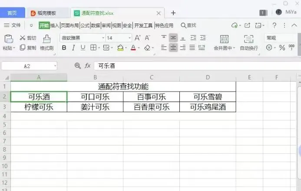
Task: Open the font color dropdown arrow
Action: (139, 48)
